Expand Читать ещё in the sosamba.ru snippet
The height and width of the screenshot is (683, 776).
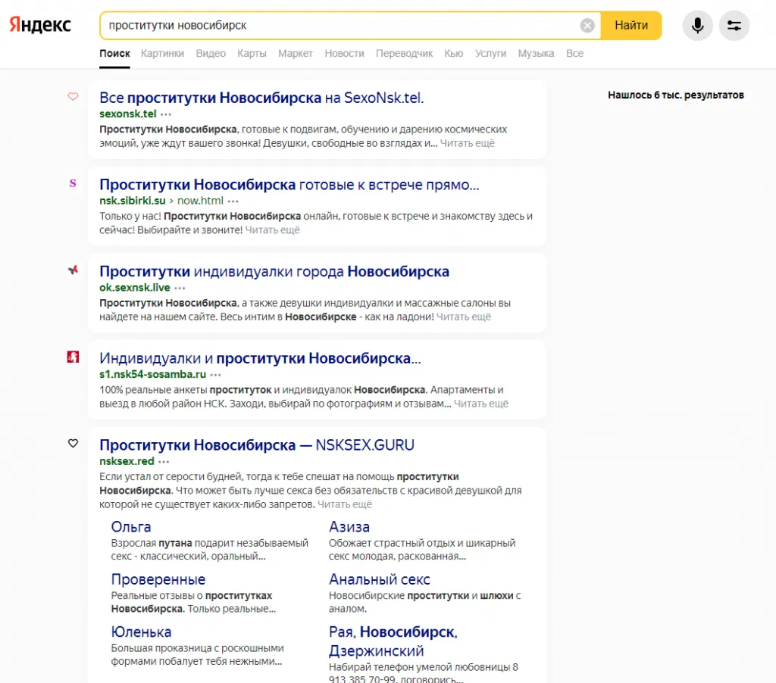pyautogui.click(x=481, y=404)
